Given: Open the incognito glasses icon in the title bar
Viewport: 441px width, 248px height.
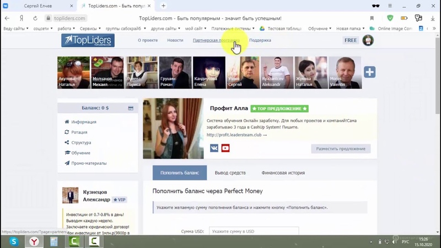Looking at the screenshot, I should point(375,6).
